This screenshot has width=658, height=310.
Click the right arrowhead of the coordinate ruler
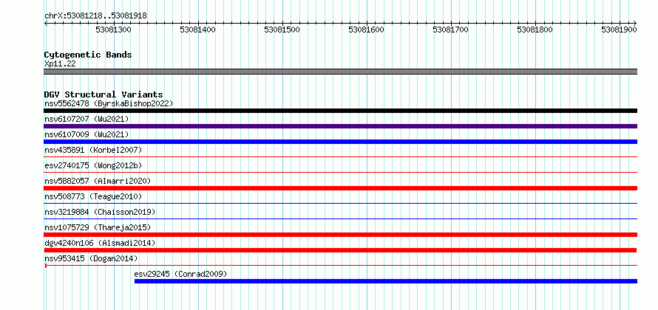[635, 23]
